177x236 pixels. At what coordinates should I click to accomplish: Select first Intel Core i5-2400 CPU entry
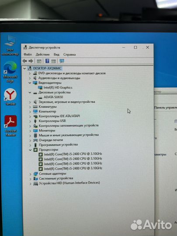[73, 154]
